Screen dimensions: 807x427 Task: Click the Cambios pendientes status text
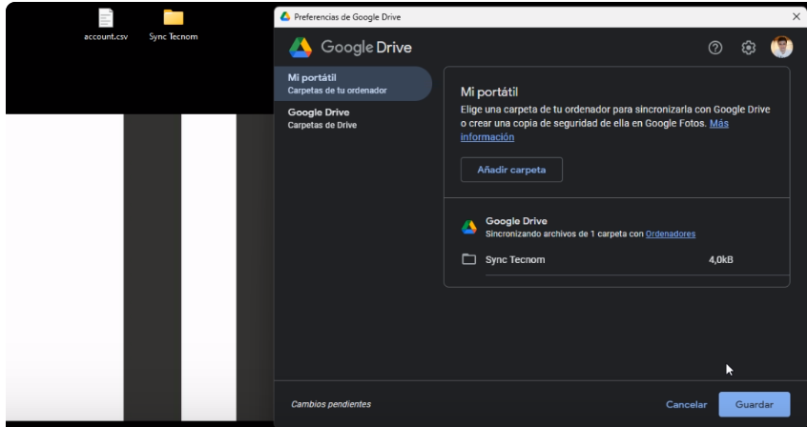[331, 404]
